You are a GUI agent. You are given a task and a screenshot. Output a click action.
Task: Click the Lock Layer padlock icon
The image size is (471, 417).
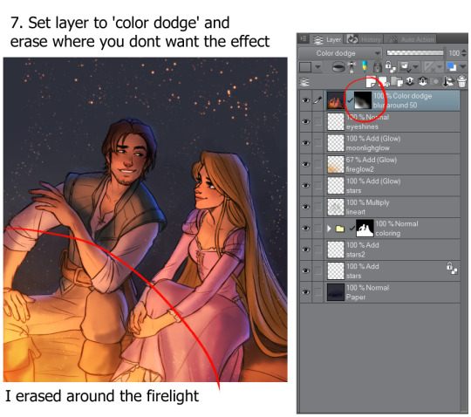click(x=378, y=66)
